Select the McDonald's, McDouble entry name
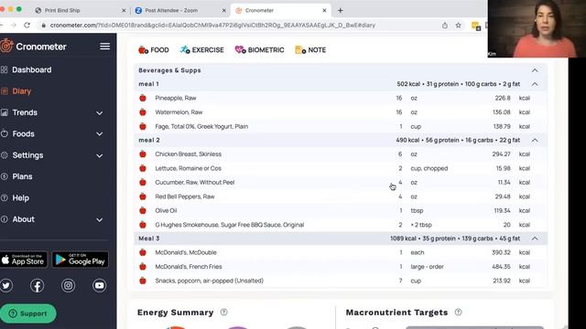Image resolution: width=586 pixels, height=329 pixels. pyautogui.click(x=186, y=252)
